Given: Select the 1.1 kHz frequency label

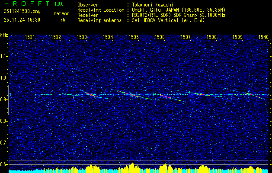Looking at the screenshot, I should point(4,56).
